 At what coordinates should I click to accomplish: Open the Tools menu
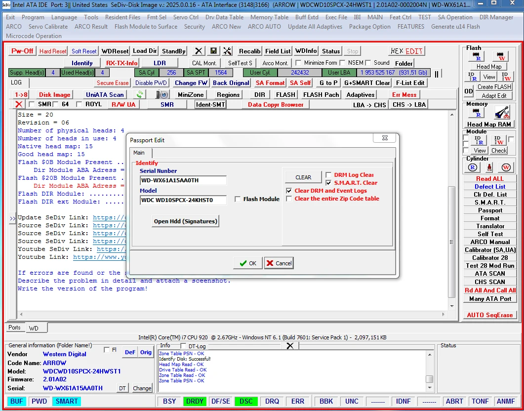[91, 17]
